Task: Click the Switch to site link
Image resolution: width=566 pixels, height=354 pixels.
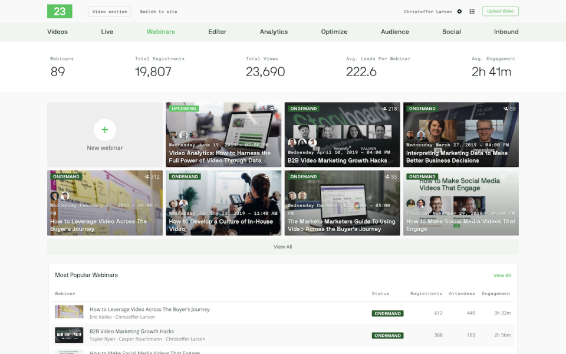Action: click(x=157, y=11)
